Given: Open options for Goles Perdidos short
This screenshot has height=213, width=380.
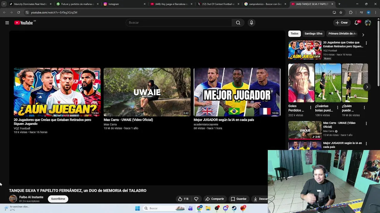Looking at the screenshot, I should pyautogui.click(x=311, y=108).
